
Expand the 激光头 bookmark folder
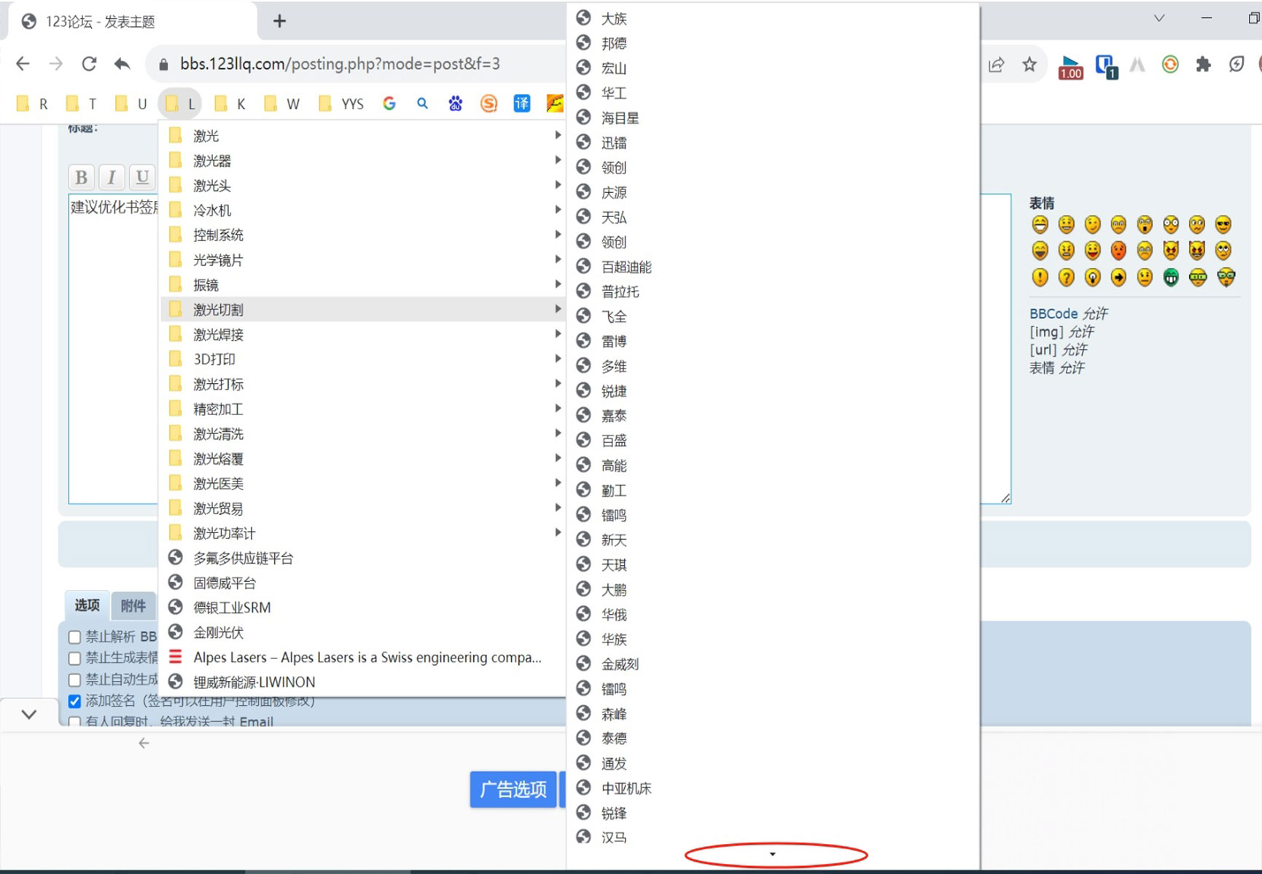tap(363, 185)
